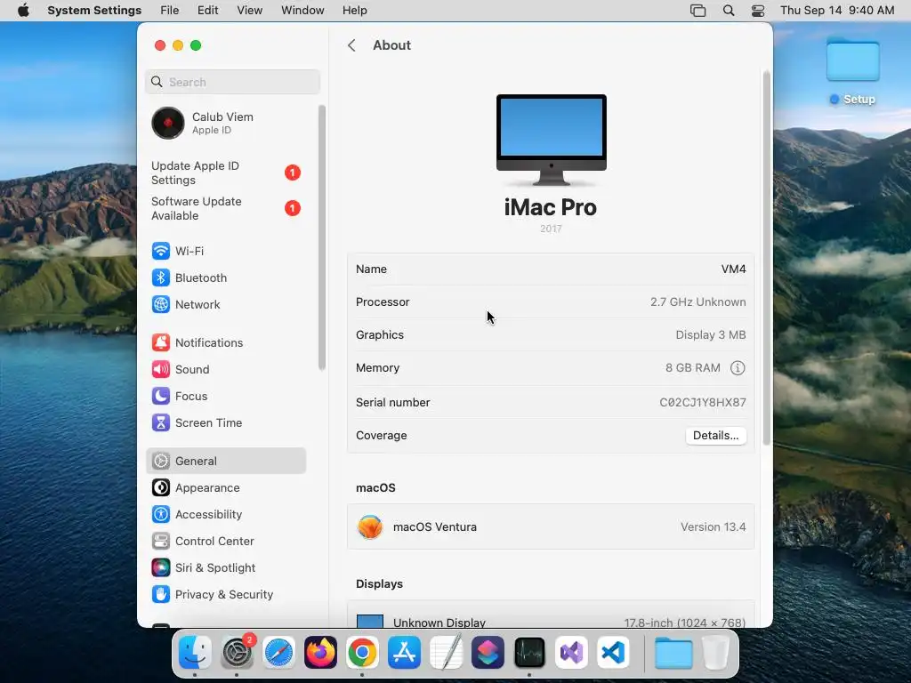Open the System Settings app menu

pyautogui.click(x=94, y=11)
